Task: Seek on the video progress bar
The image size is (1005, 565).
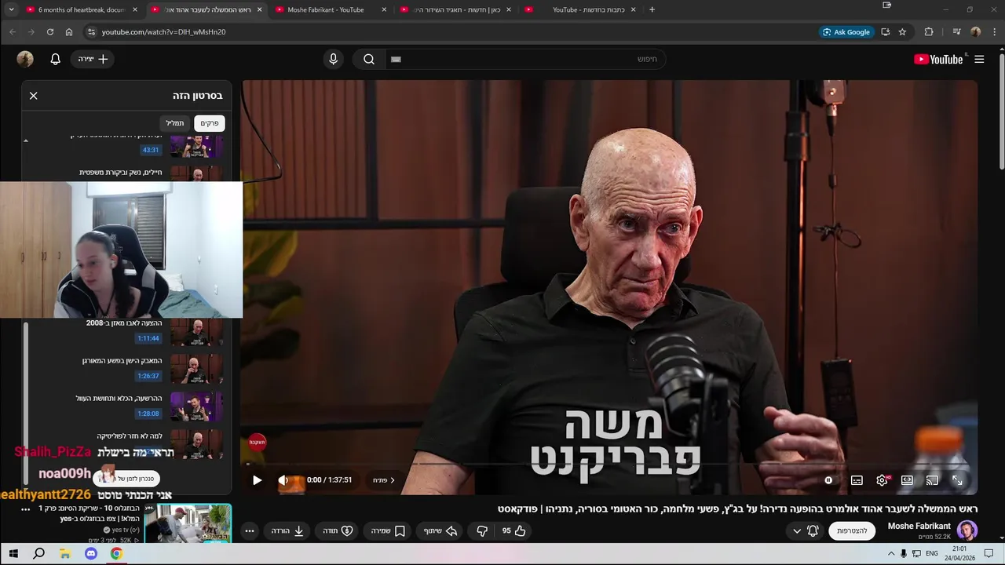Action: click(609, 464)
